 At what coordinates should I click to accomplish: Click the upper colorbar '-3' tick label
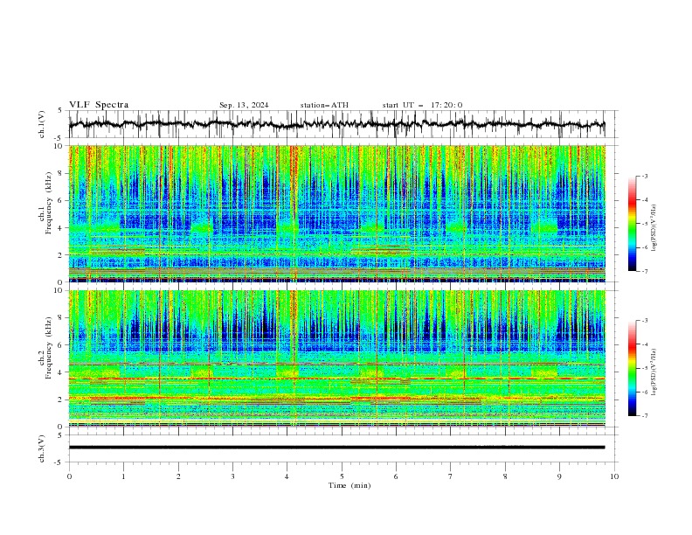644,176
